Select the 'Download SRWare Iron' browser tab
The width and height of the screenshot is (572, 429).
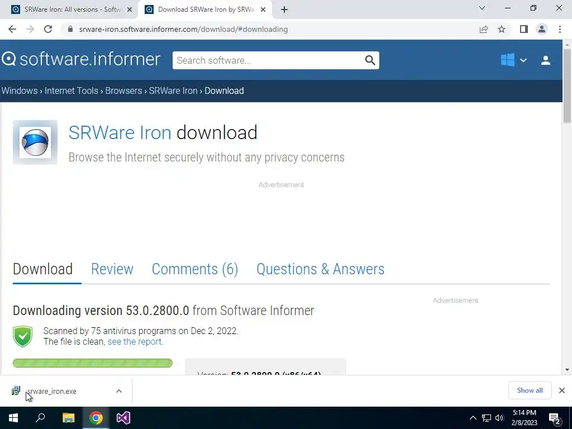coord(205,10)
